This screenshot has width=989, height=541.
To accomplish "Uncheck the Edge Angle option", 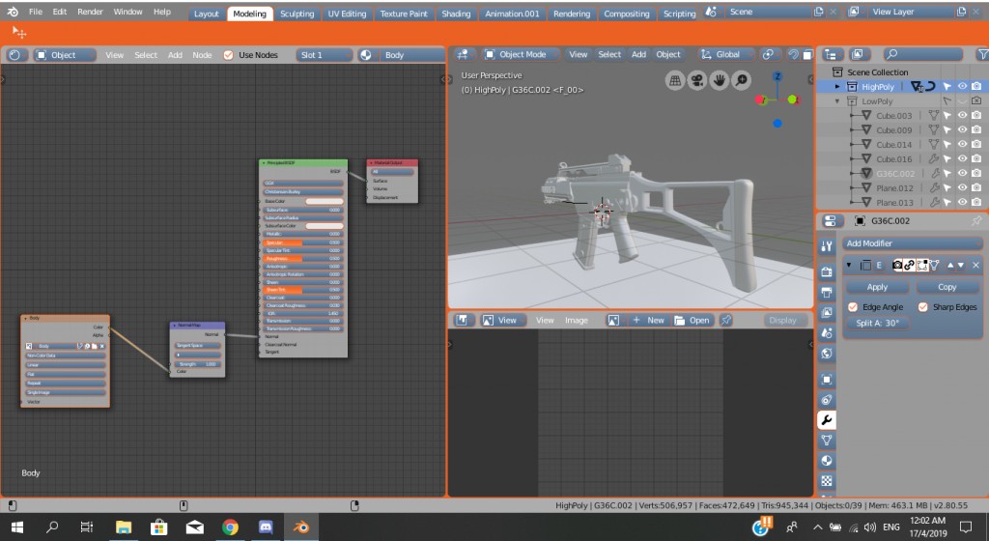I will click(x=853, y=307).
